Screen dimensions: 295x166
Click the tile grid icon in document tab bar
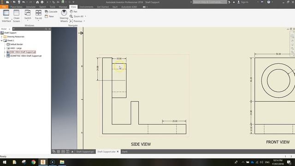pyautogui.click(x=59, y=152)
